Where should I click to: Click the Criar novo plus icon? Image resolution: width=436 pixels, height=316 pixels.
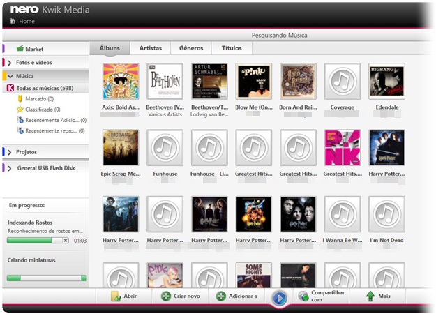(166, 296)
